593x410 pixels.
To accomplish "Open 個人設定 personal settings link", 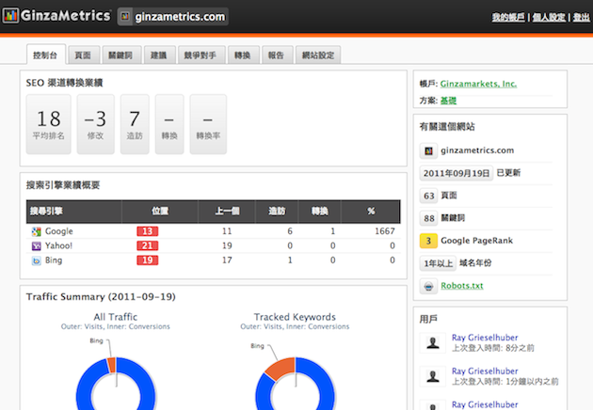I will coord(549,17).
